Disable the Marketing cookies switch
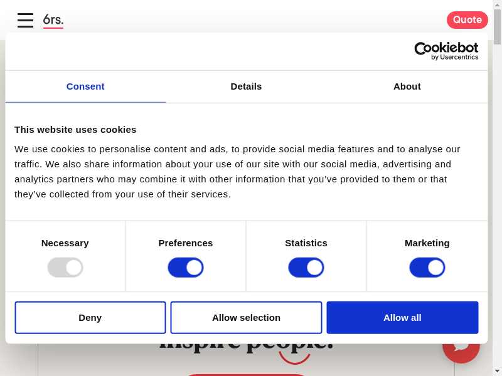The height and width of the screenshot is (376, 502). (427, 268)
